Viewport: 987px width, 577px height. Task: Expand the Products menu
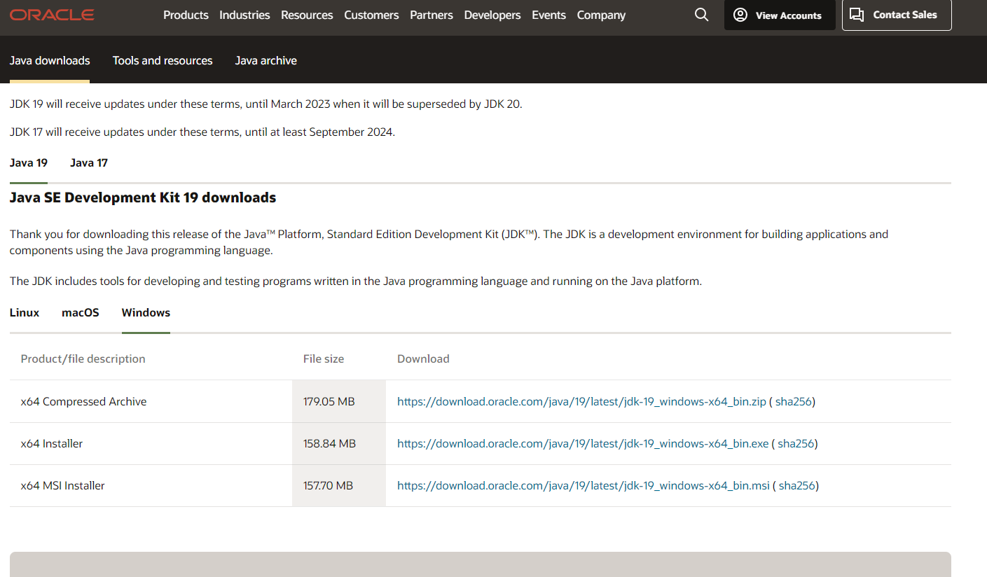pyautogui.click(x=186, y=15)
